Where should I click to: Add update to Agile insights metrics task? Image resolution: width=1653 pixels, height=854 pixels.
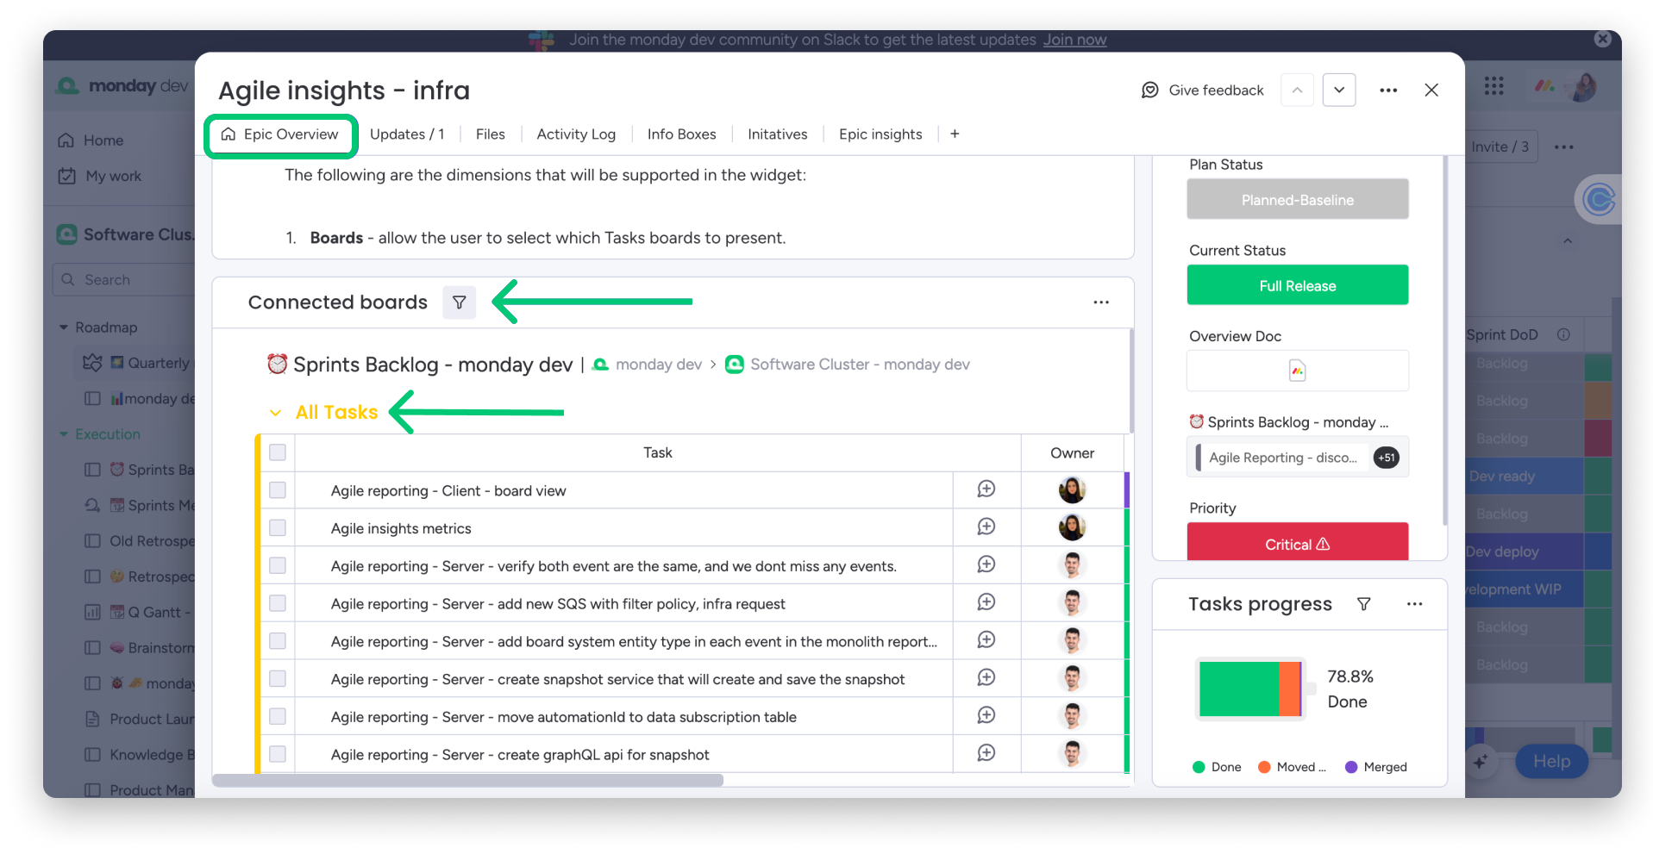pyautogui.click(x=986, y=527)
